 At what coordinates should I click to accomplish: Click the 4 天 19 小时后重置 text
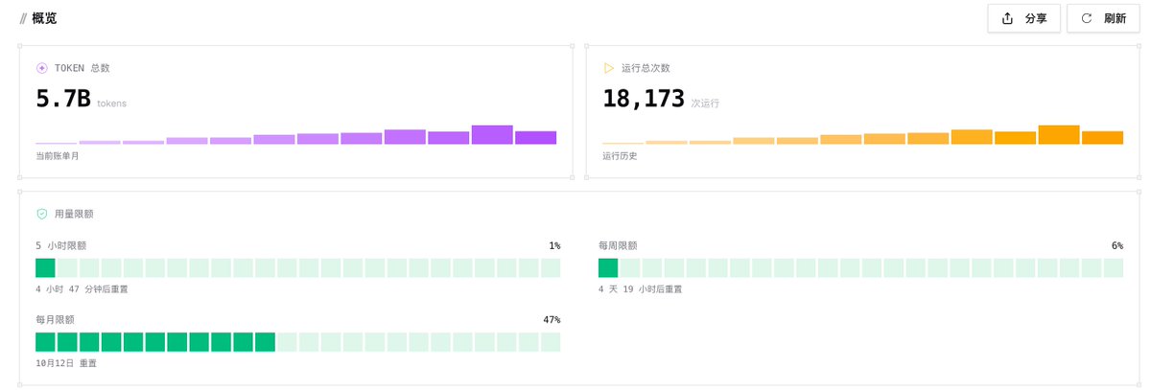(640, 288)
